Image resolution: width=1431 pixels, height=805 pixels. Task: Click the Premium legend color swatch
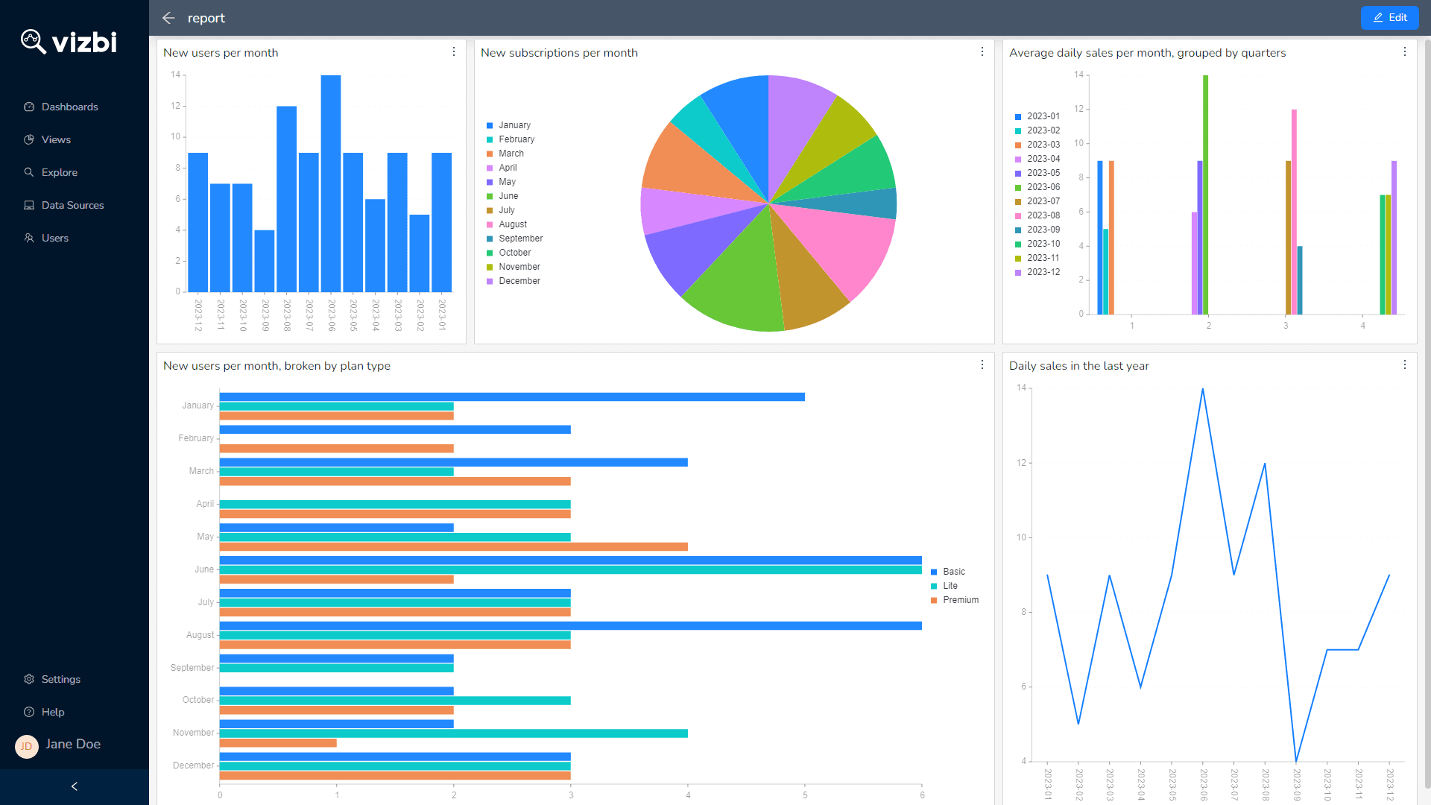pos(934,601)
